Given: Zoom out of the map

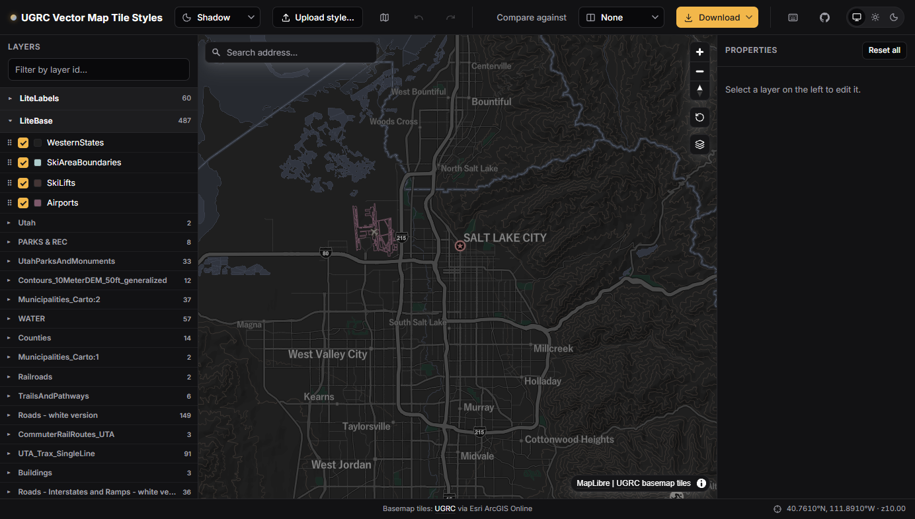Looking at the screenshot, I should (699, 71).
